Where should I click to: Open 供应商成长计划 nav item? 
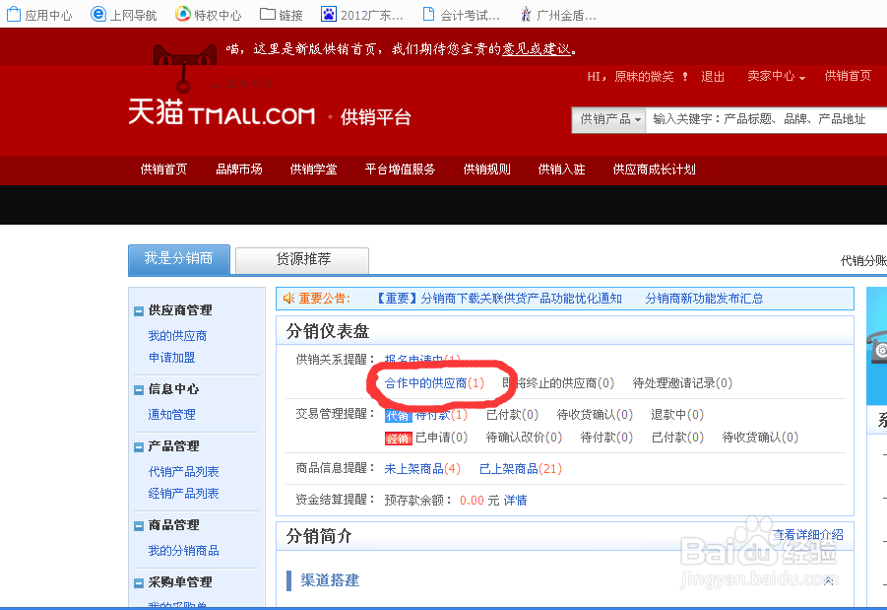tap(654, 169)
